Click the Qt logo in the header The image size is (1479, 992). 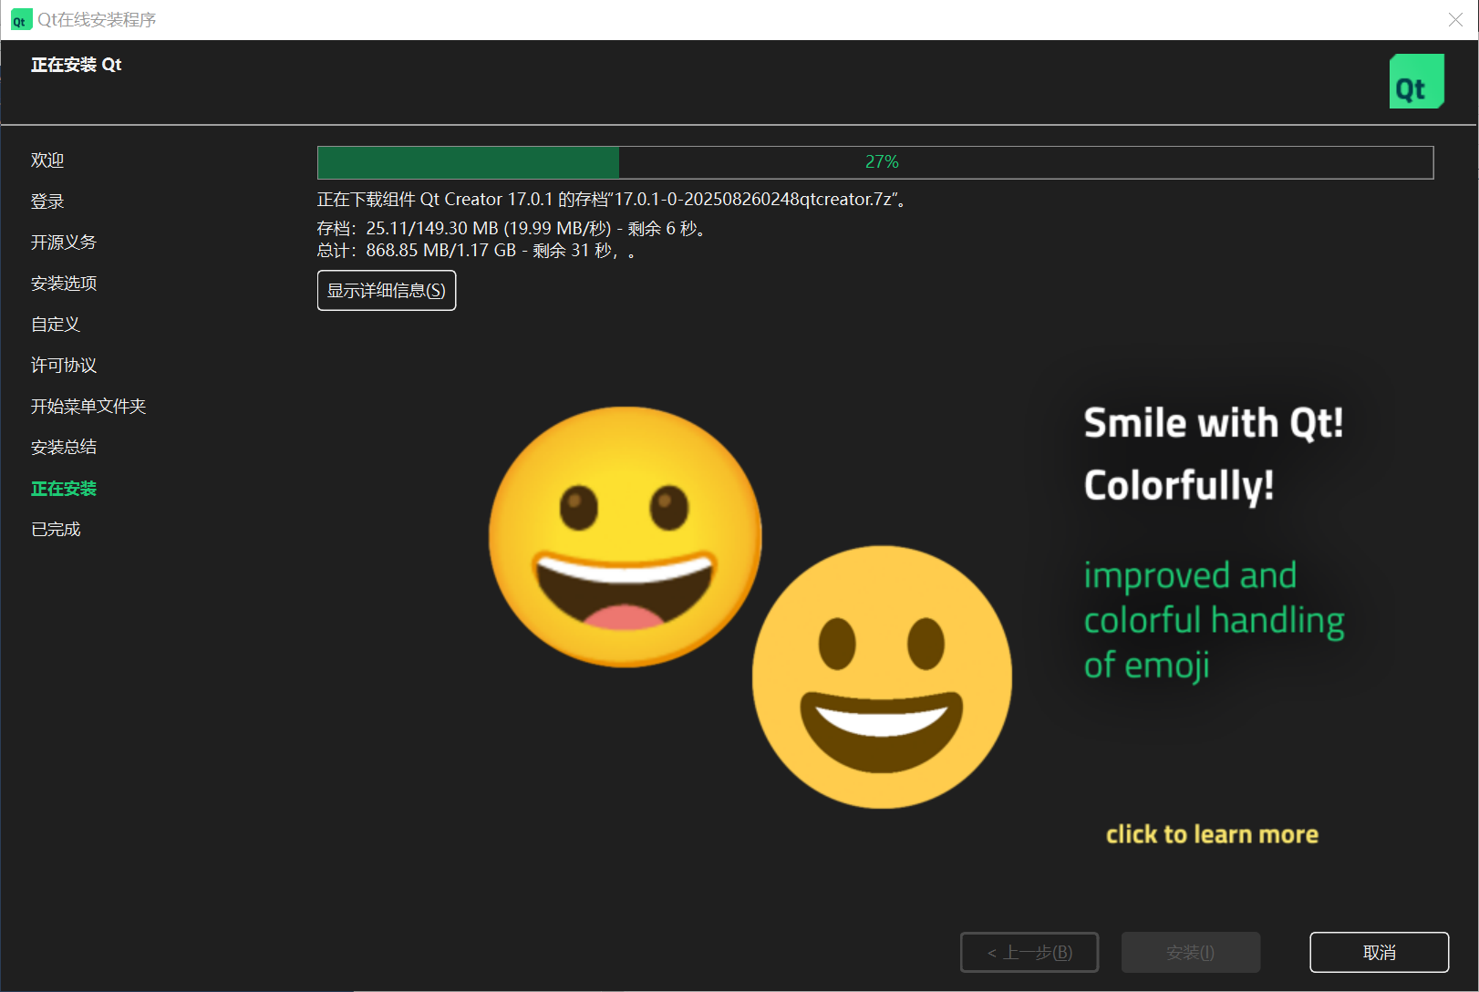tap(1416, 81)
